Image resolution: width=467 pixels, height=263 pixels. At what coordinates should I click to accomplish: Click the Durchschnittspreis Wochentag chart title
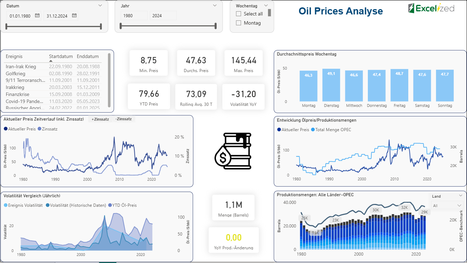(x=307, y=54)
